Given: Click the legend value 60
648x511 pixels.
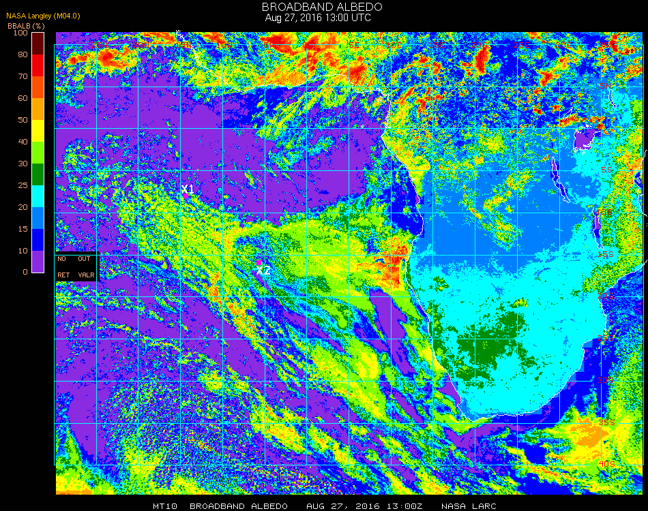Looking at the screenshot, I should coord(23,98).
